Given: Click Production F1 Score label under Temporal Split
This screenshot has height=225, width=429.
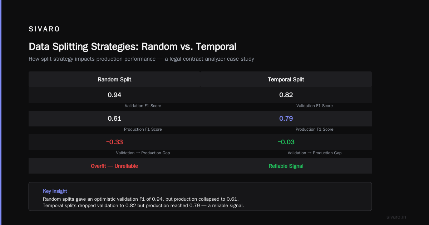Looking at the screenshot, I should click(315, 129).
